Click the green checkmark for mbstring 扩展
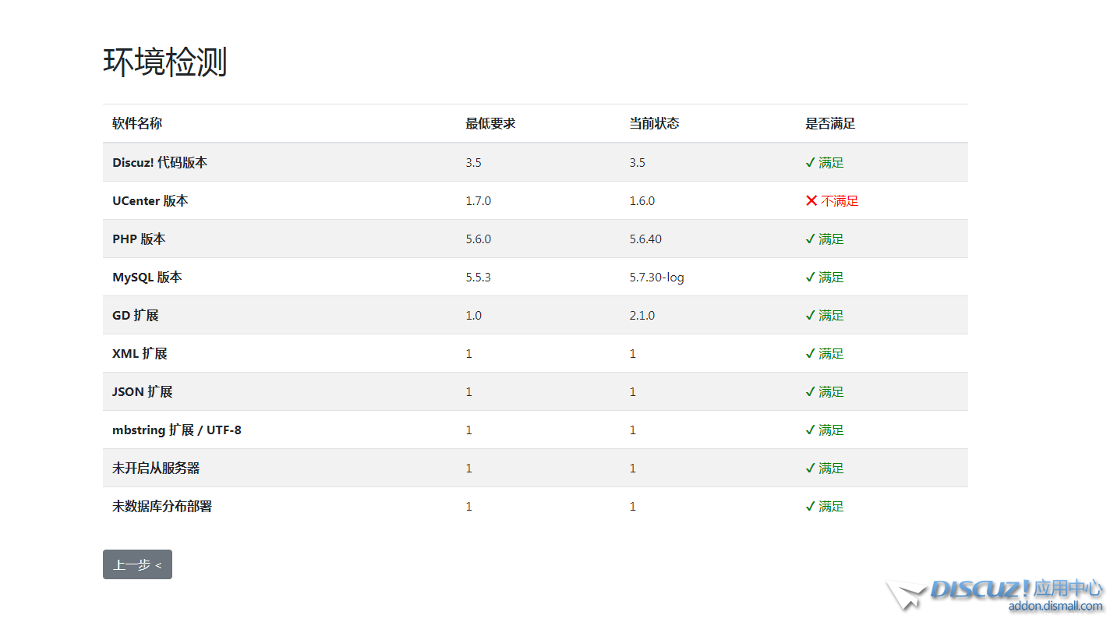 (811, 430)
